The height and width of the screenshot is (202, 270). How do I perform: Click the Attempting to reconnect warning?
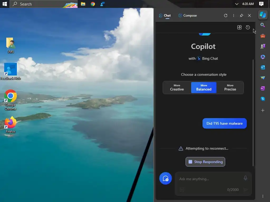coord(204,148)
